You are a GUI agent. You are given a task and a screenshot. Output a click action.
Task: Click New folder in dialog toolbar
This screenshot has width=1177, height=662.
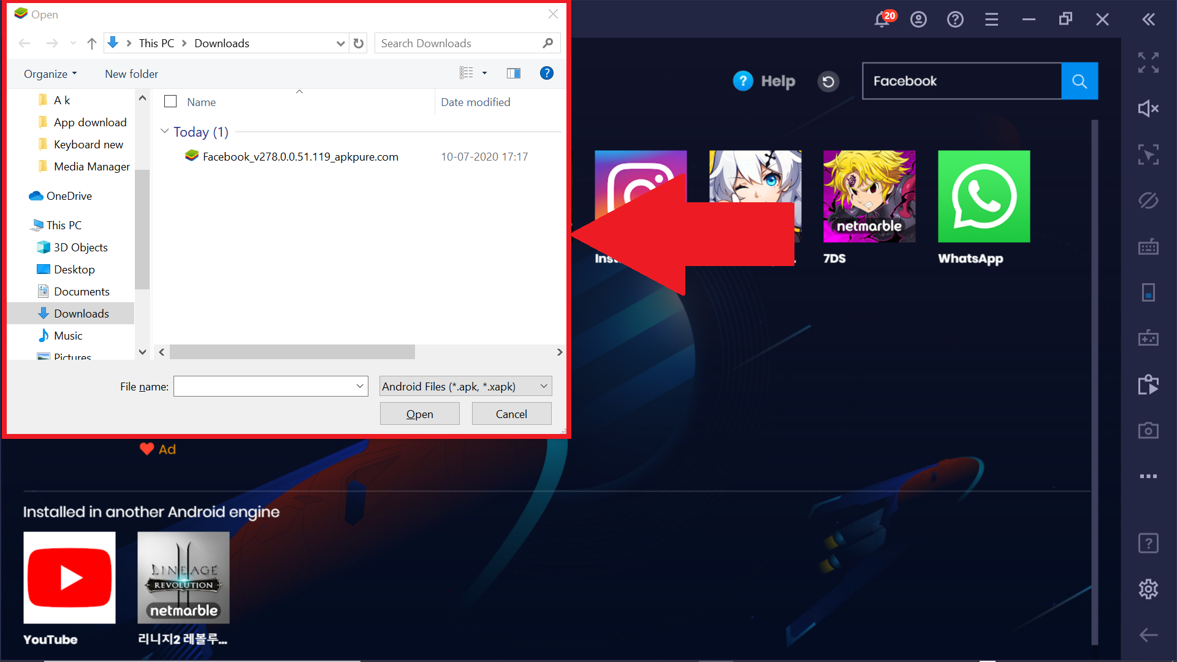tap(131, 74)
